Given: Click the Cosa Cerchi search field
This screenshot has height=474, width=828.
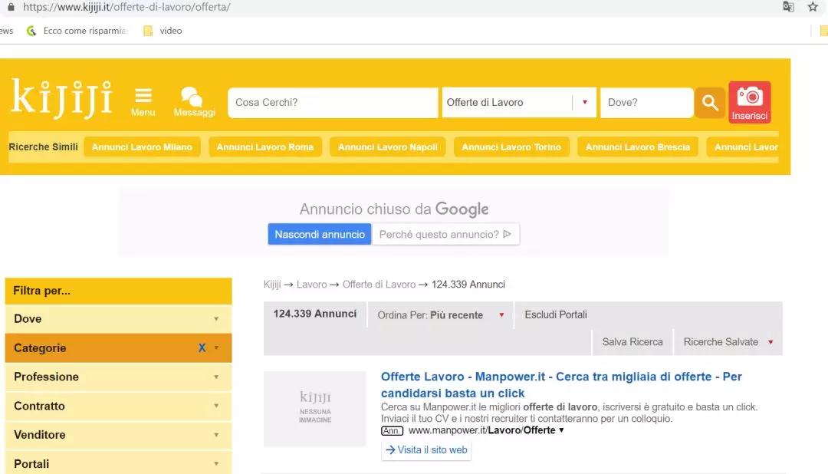Looking at the screenshot, I should pyautogui.click(x=332, y=103).
